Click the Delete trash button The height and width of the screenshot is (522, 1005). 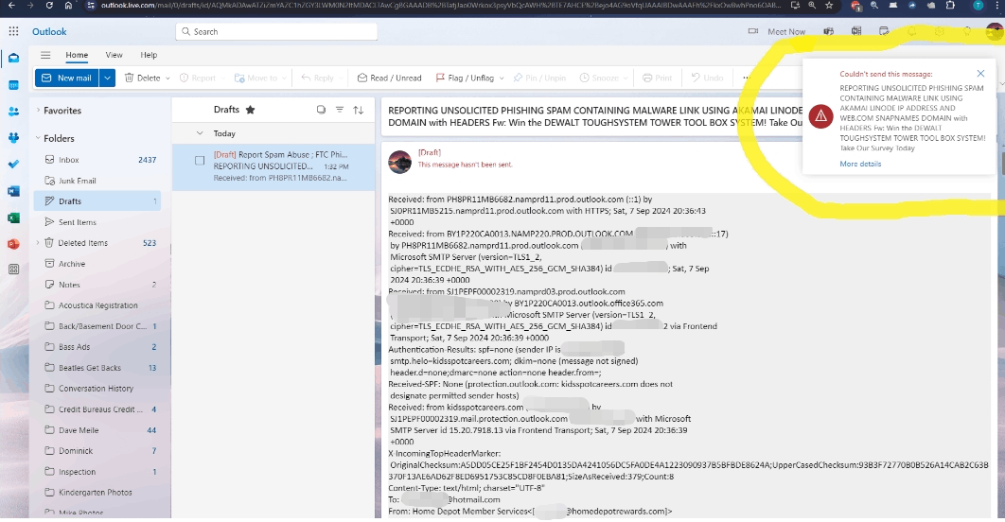click(x=142, y=78)
